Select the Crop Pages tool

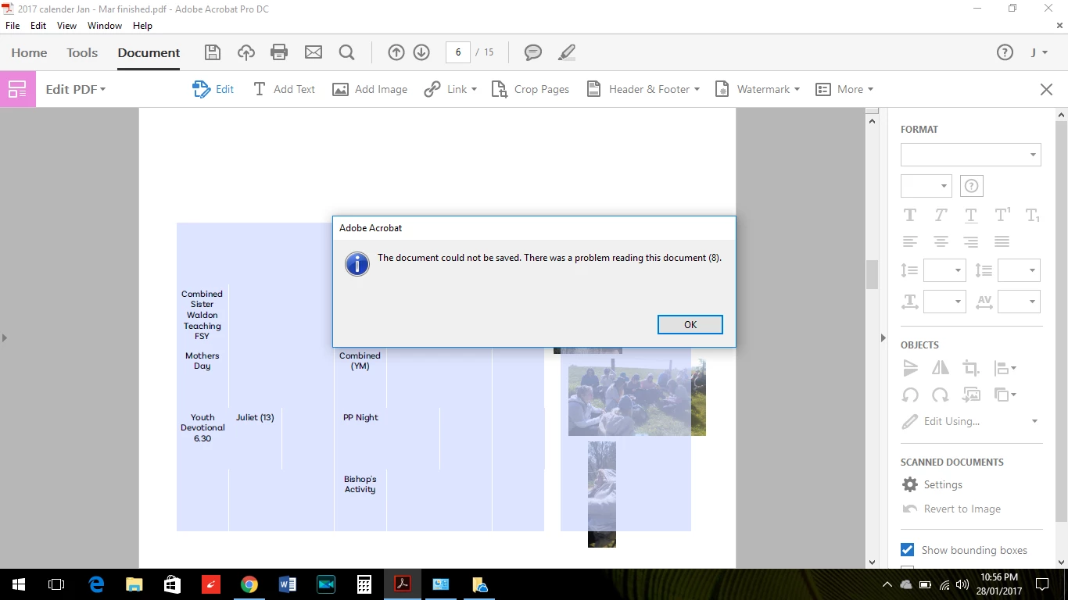pyautogui.click(x=530, y=89)
